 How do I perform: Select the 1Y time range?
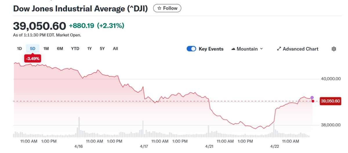tap(89, 49)
